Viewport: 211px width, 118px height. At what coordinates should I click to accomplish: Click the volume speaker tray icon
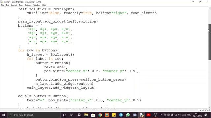(x=179, y=115)
